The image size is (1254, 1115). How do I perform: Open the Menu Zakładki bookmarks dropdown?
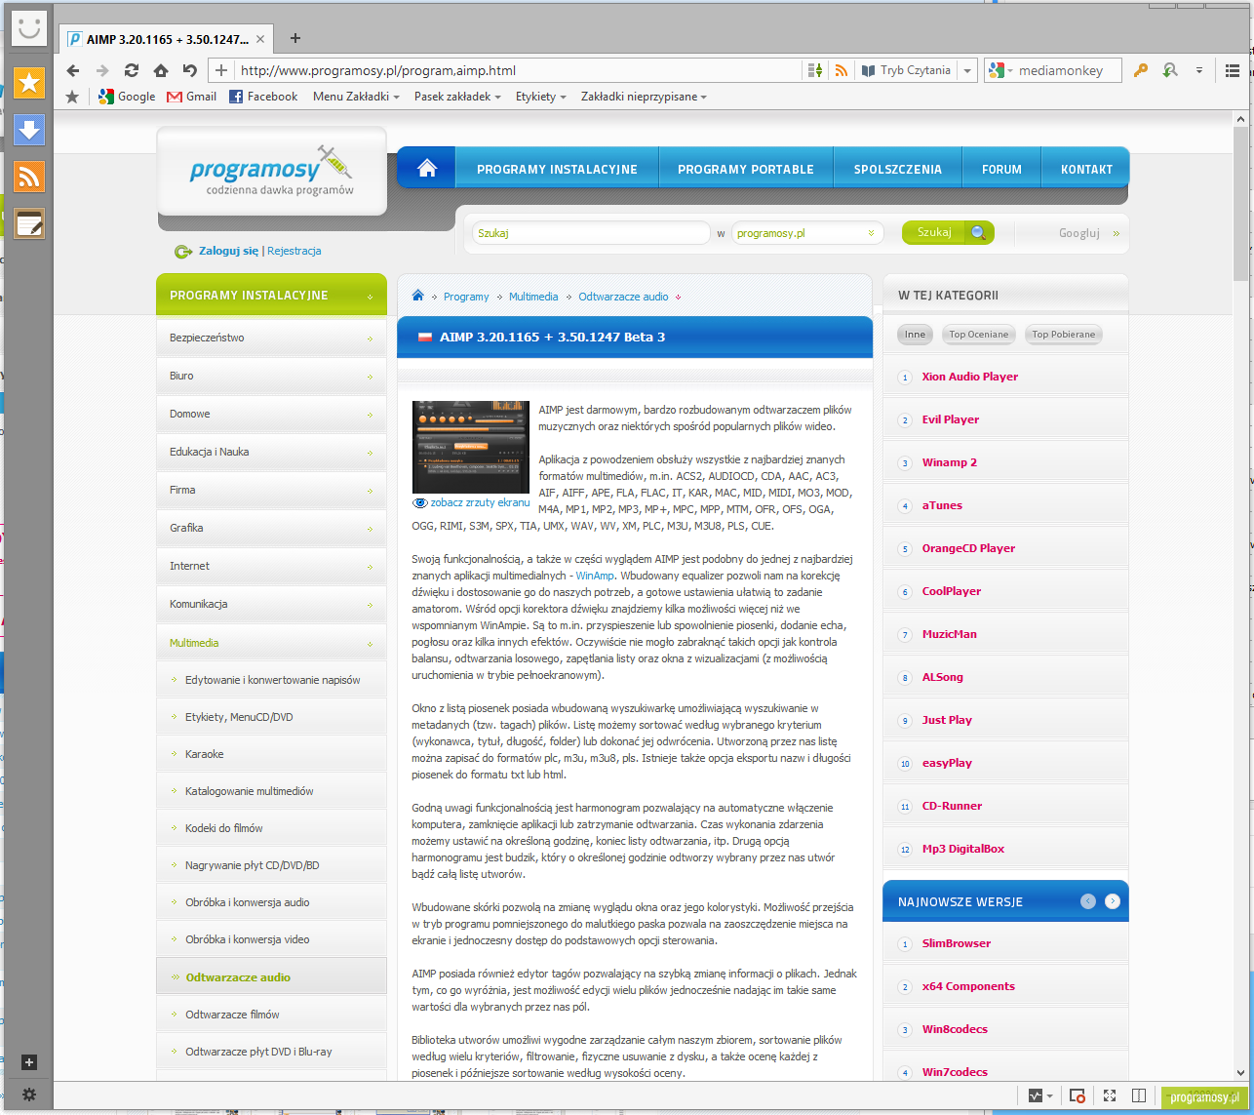[x=356, y=97]
